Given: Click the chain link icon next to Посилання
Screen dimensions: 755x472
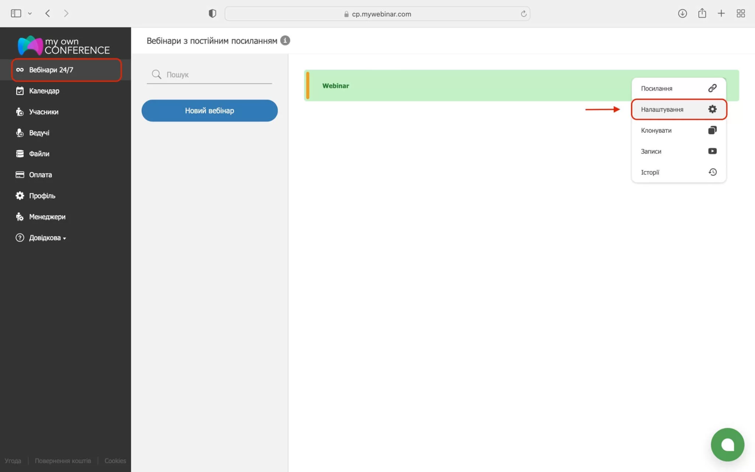Looking at the screenshot, I should tap(712, 88).
